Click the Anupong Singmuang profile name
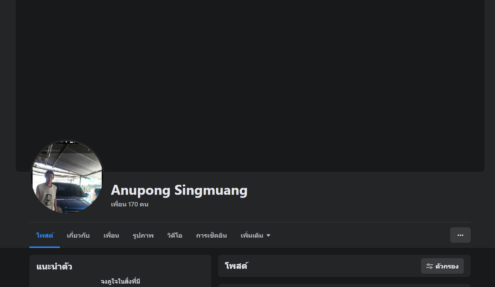The image size is (495, 287). click(x=179, y=190)
